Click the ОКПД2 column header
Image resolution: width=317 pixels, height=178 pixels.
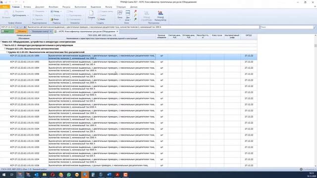(249, 37)
